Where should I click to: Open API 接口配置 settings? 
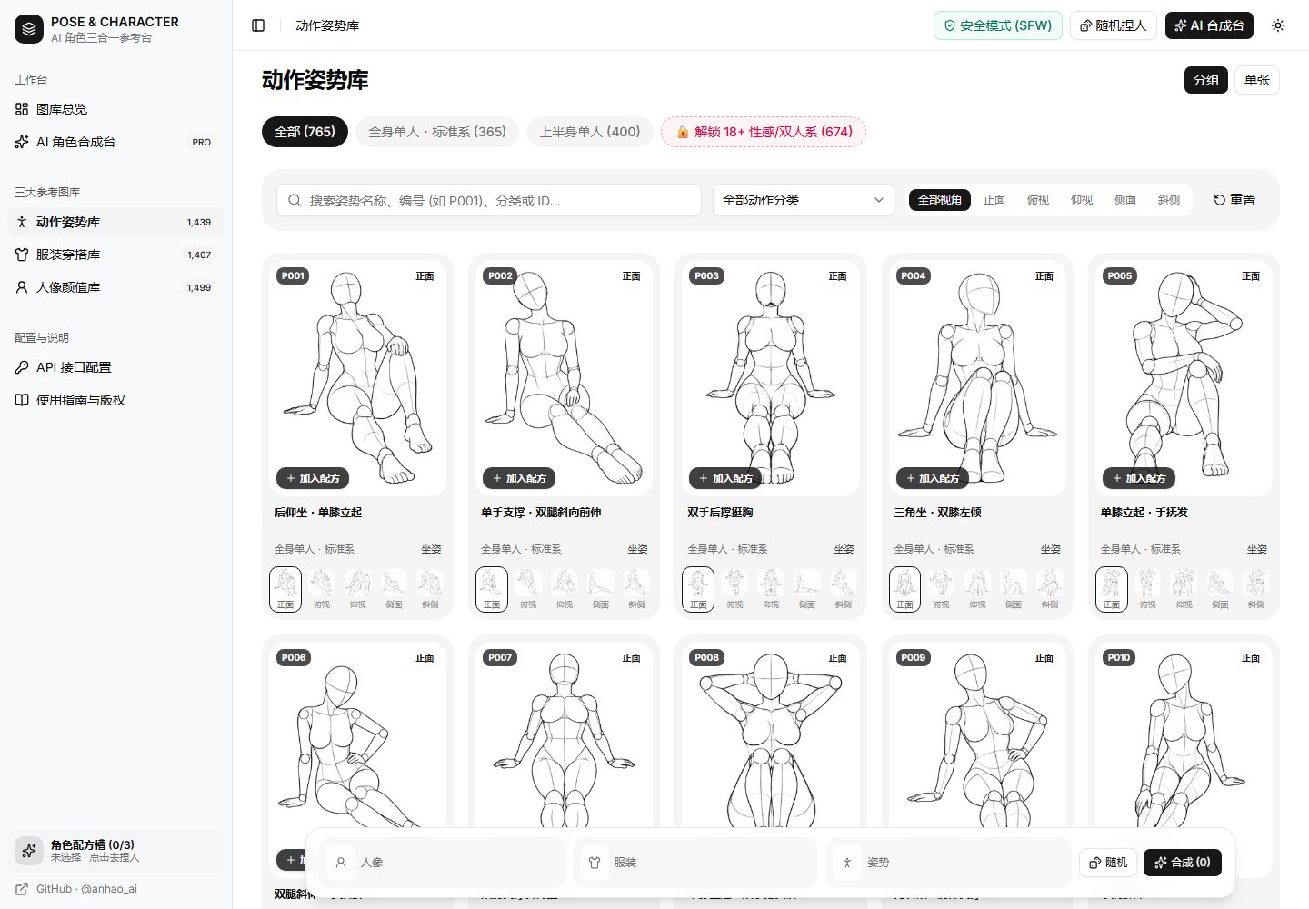[x=115, y=367]
